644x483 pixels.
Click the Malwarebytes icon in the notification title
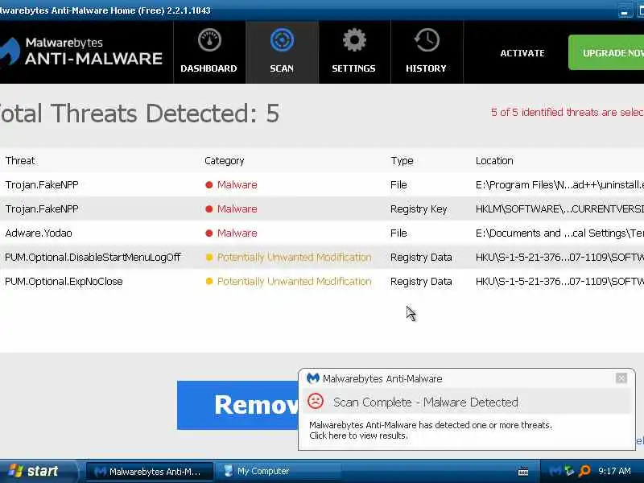pos(313,378)
